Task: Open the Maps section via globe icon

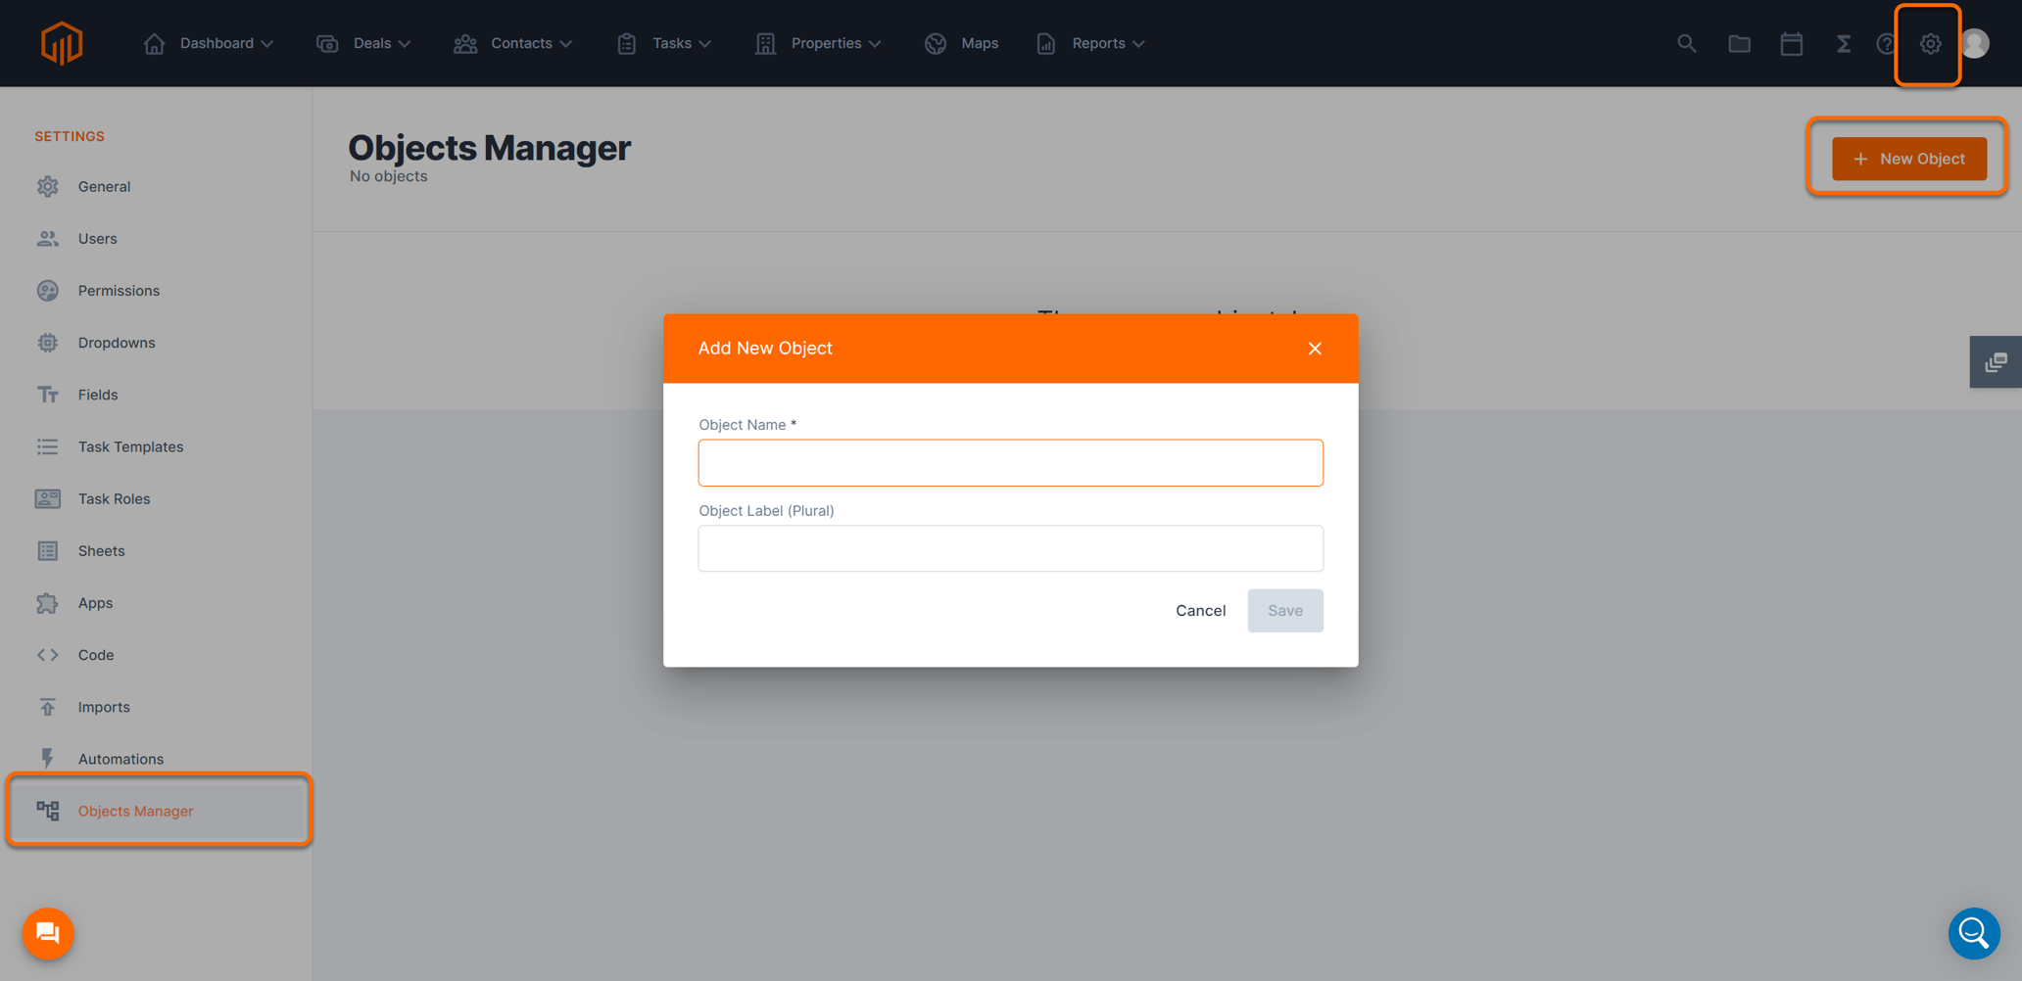Action: 936,43
